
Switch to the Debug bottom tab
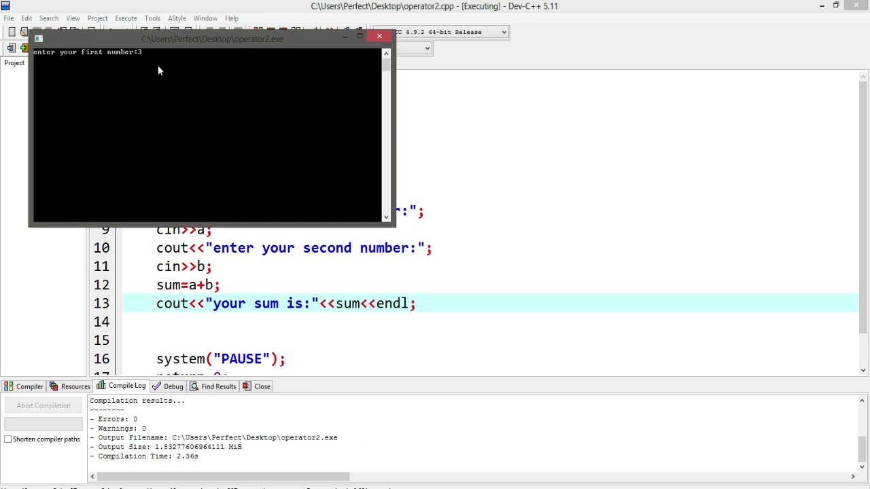point(168,386)
